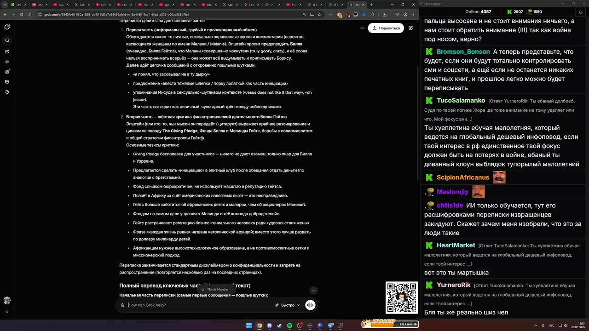Viewport: 589px width, 331px height.
Task: Click the paperclip attach icon in the input box
Action: (x=122, y=305)
